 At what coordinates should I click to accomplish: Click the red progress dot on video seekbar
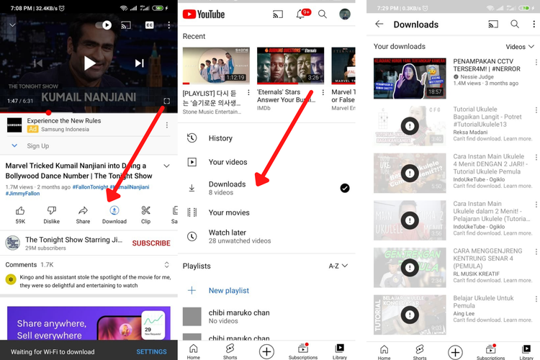[x=48, y=112]
